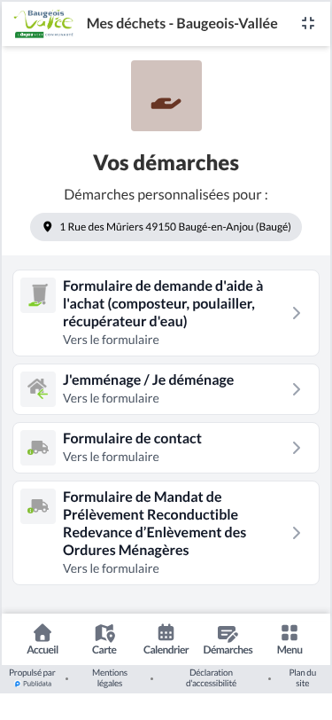Expand chevron for Formulaire de contact
This screenshot has height=720, width=332.
pyautogui.click(x=297, y=448)
